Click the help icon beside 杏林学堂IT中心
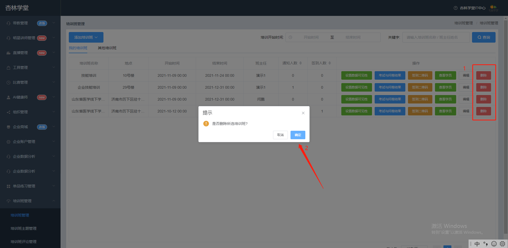 pos(456,8)
